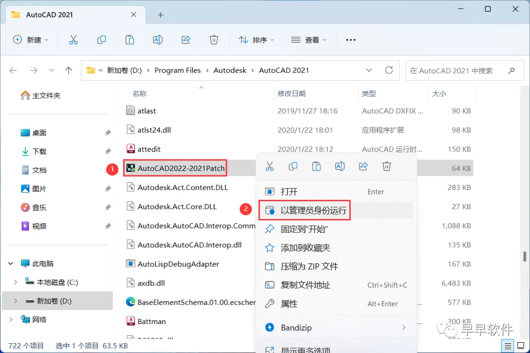The height and width of the screenshot is (353, 530).
Task: Choose 固定到"开始" in context menu
Action: click(337, 229)
